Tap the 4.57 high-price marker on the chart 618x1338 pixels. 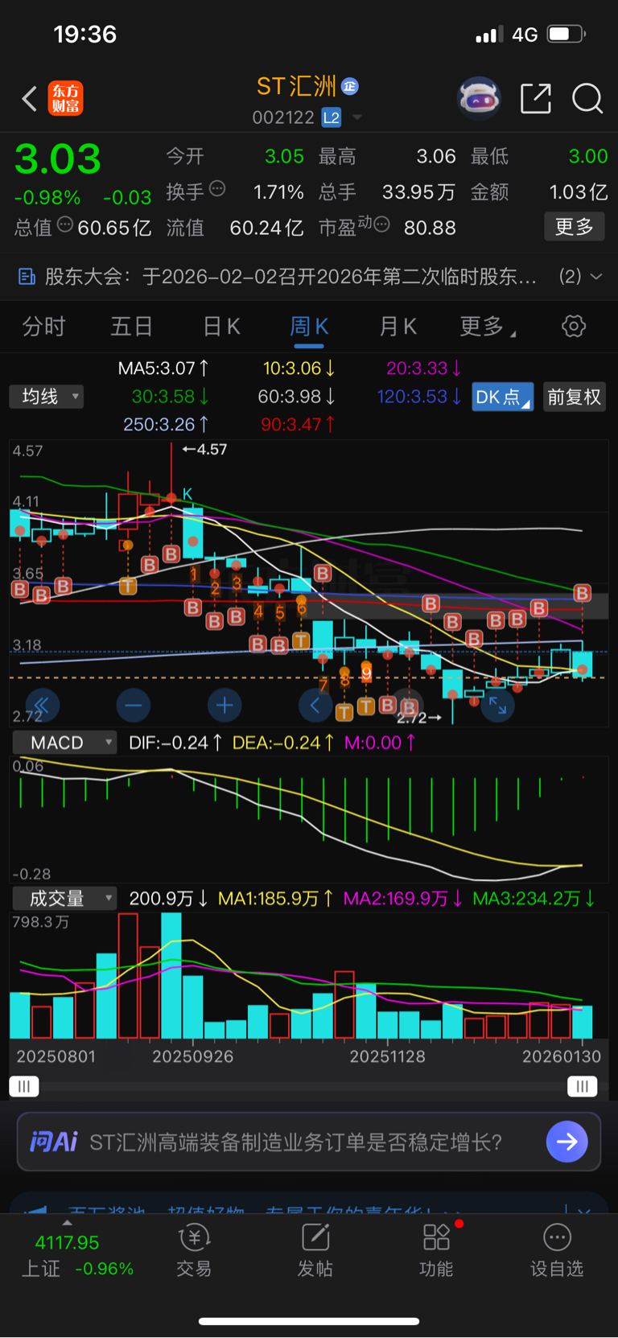click(205, 449)
